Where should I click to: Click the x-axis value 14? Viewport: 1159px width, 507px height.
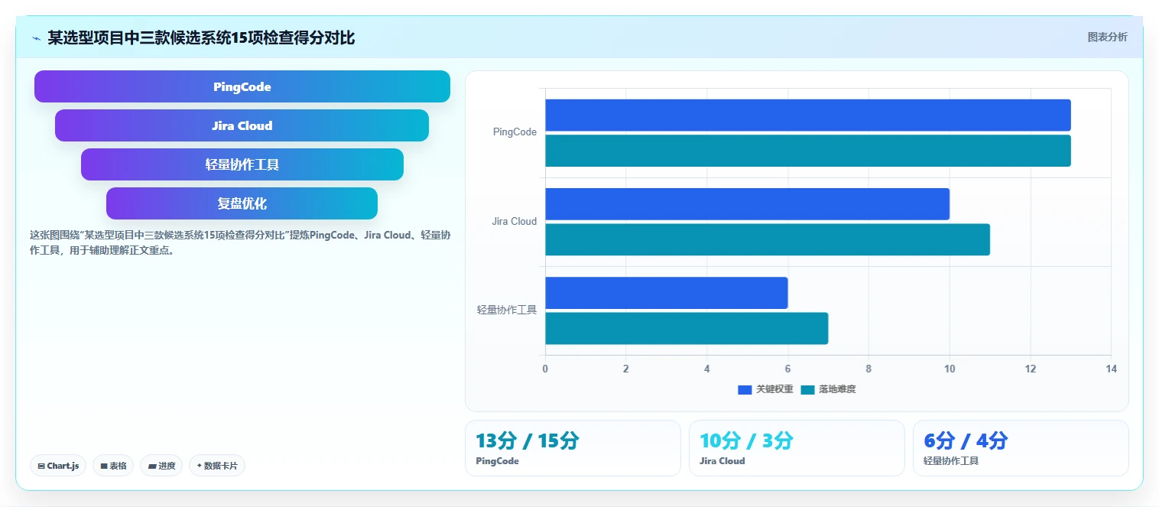pos(1111,369)
